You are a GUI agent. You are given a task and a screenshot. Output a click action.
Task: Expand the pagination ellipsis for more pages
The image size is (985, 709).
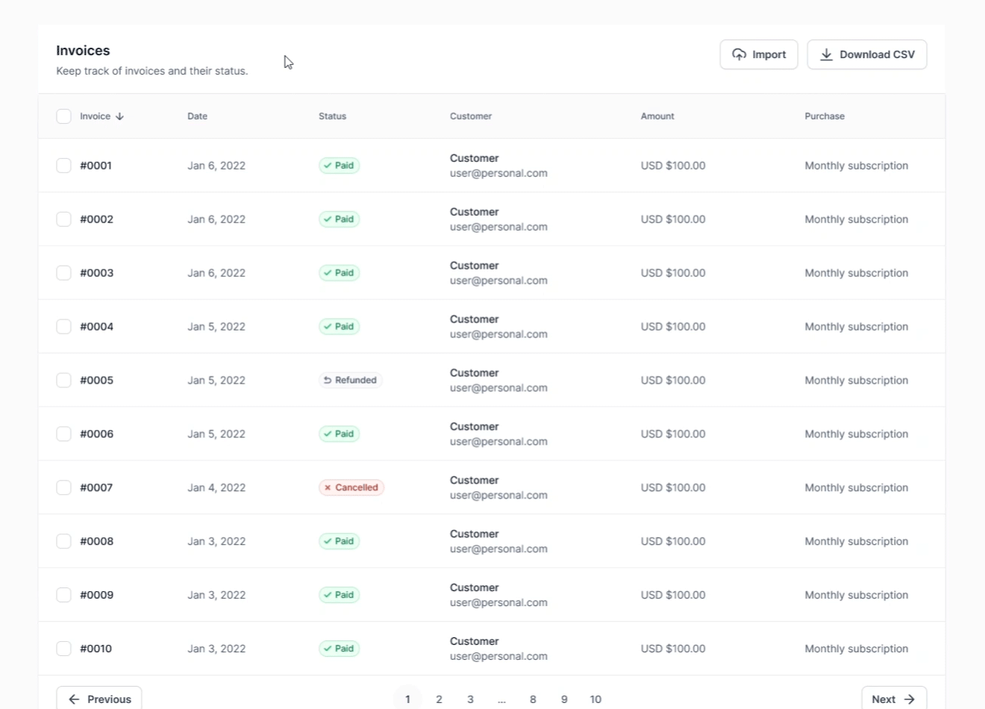point(501,699)
